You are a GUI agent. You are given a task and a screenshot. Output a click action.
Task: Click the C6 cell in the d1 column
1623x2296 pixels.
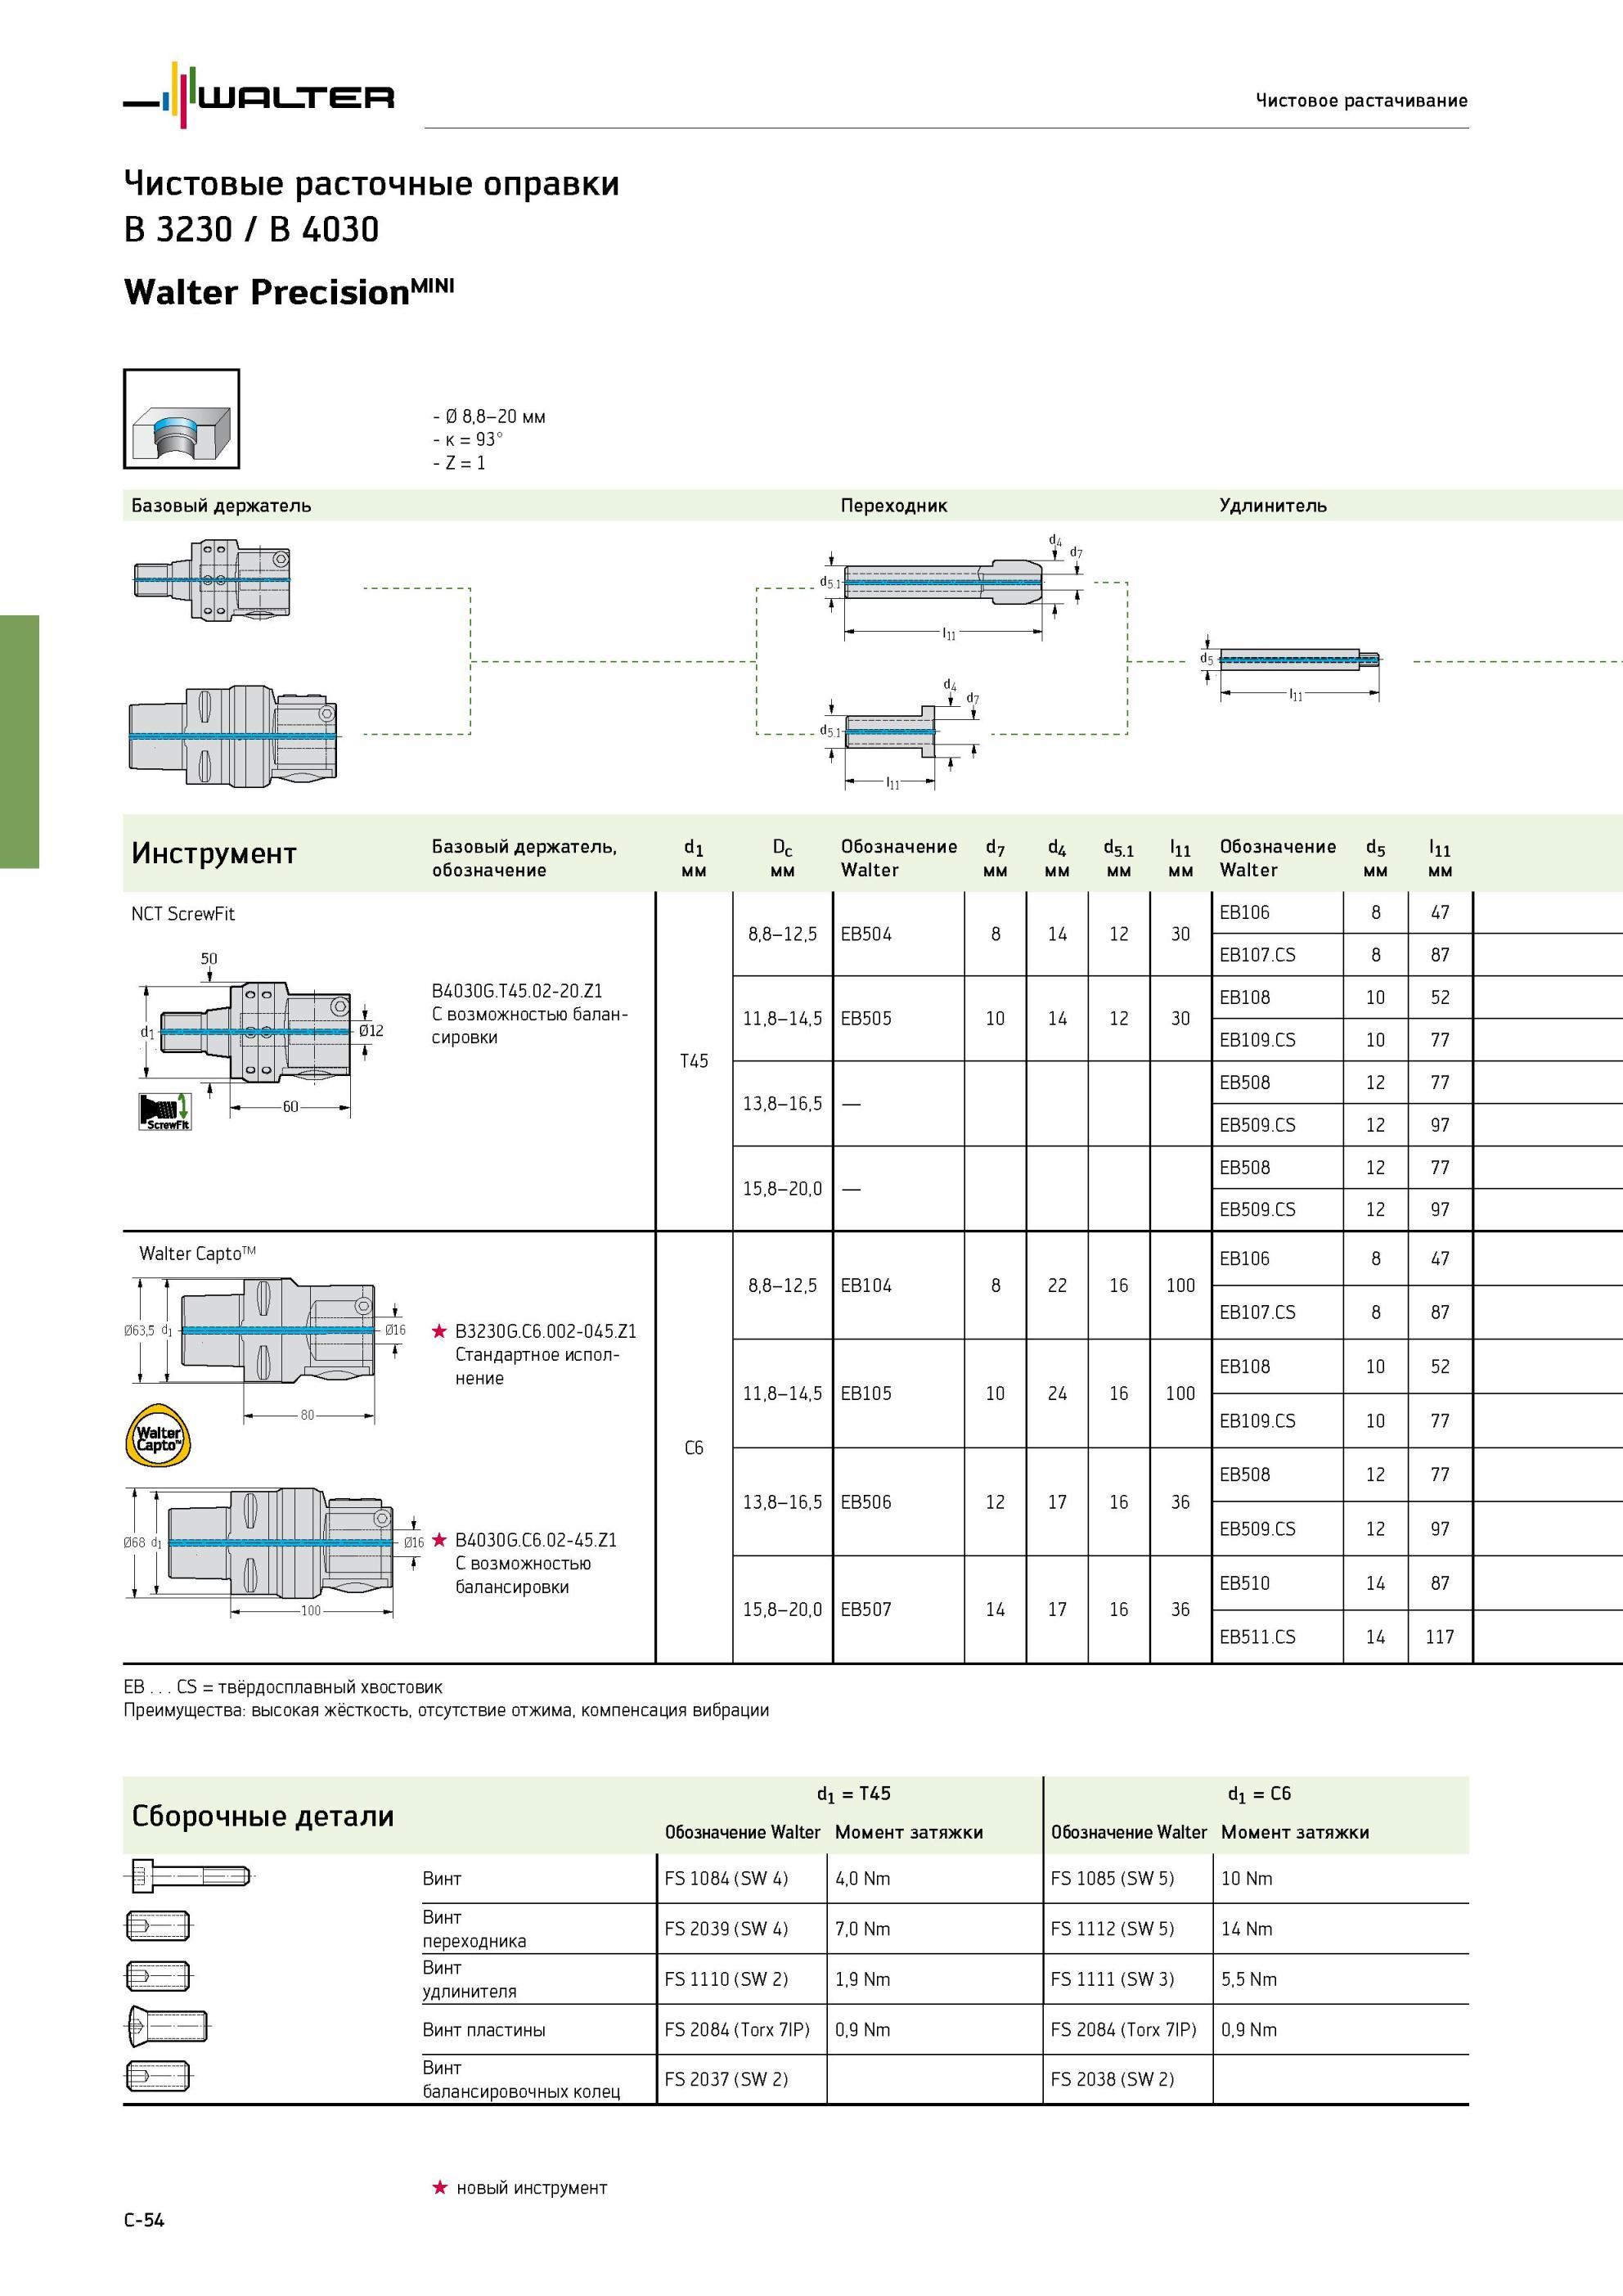point(694,1448)
